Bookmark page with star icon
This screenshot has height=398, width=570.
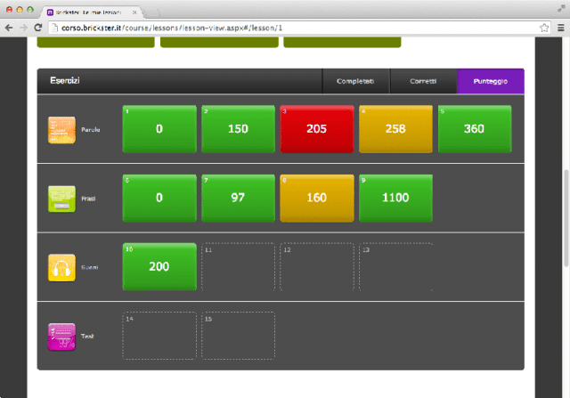[543, 28]
